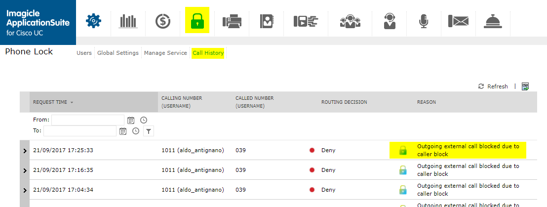
Task: Switch to the Global Settings tab
Action: click(117, 53)
